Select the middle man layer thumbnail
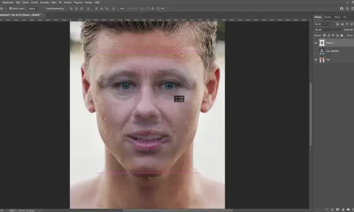 click(x=322, y=51)
